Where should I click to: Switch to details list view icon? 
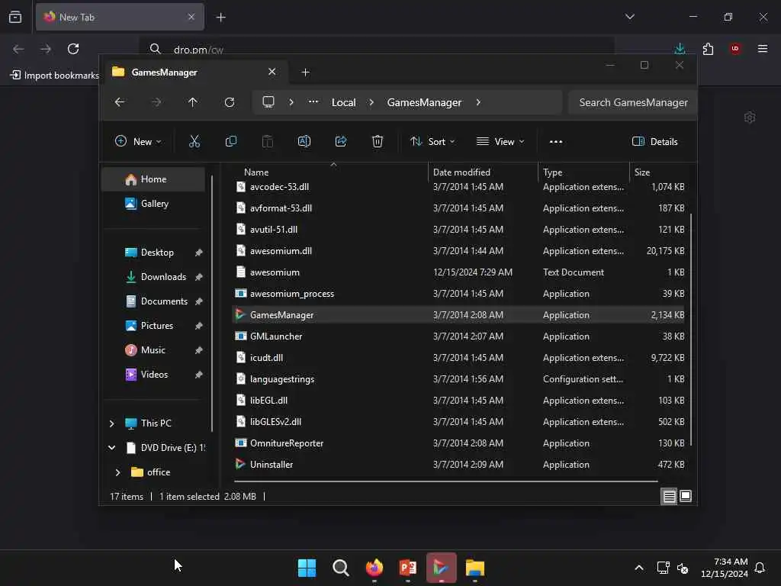[x=669, y=496]
